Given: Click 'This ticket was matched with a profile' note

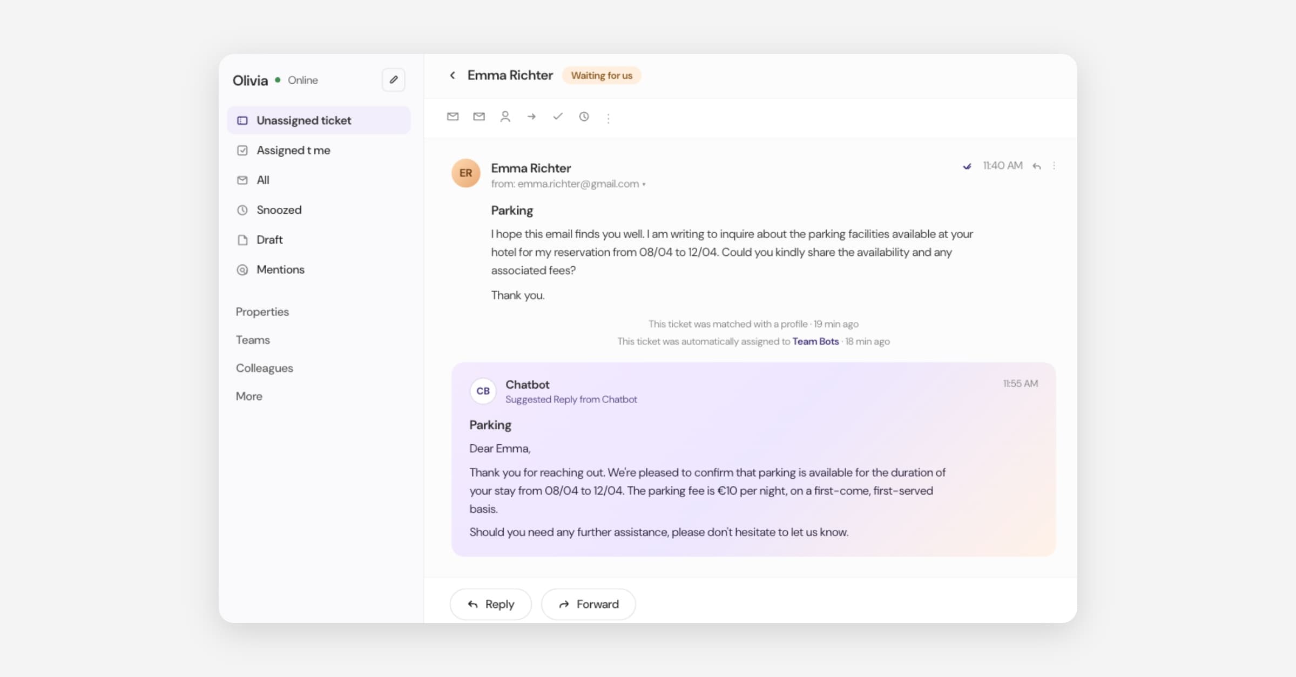Looking at the screenshot, I should click(728, 324).
